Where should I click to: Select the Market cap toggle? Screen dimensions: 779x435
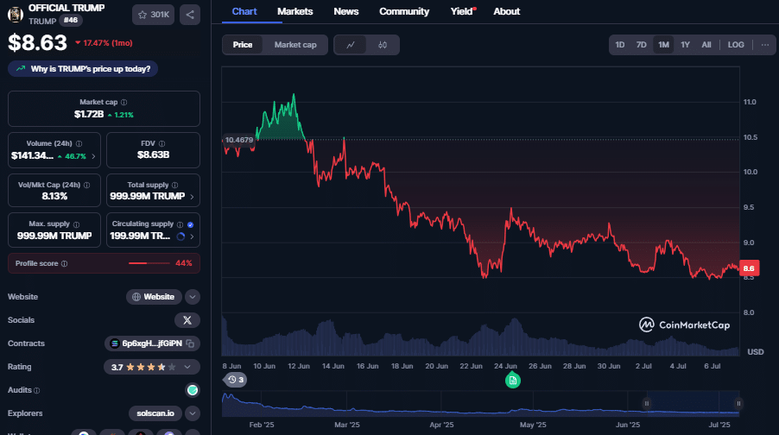(295, 45)
